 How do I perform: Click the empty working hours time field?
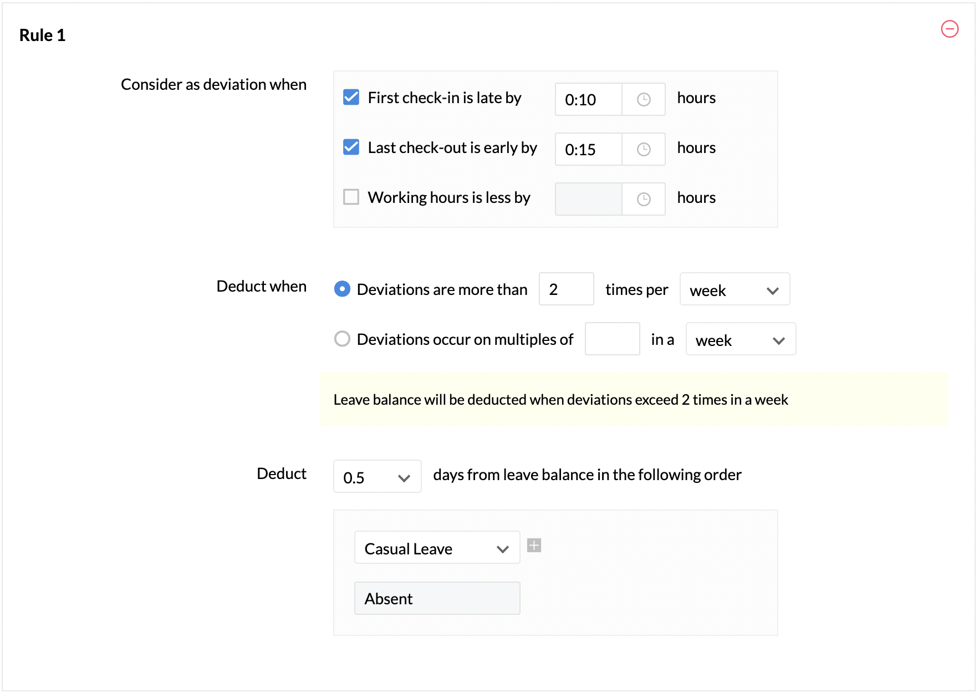point(588,199)
